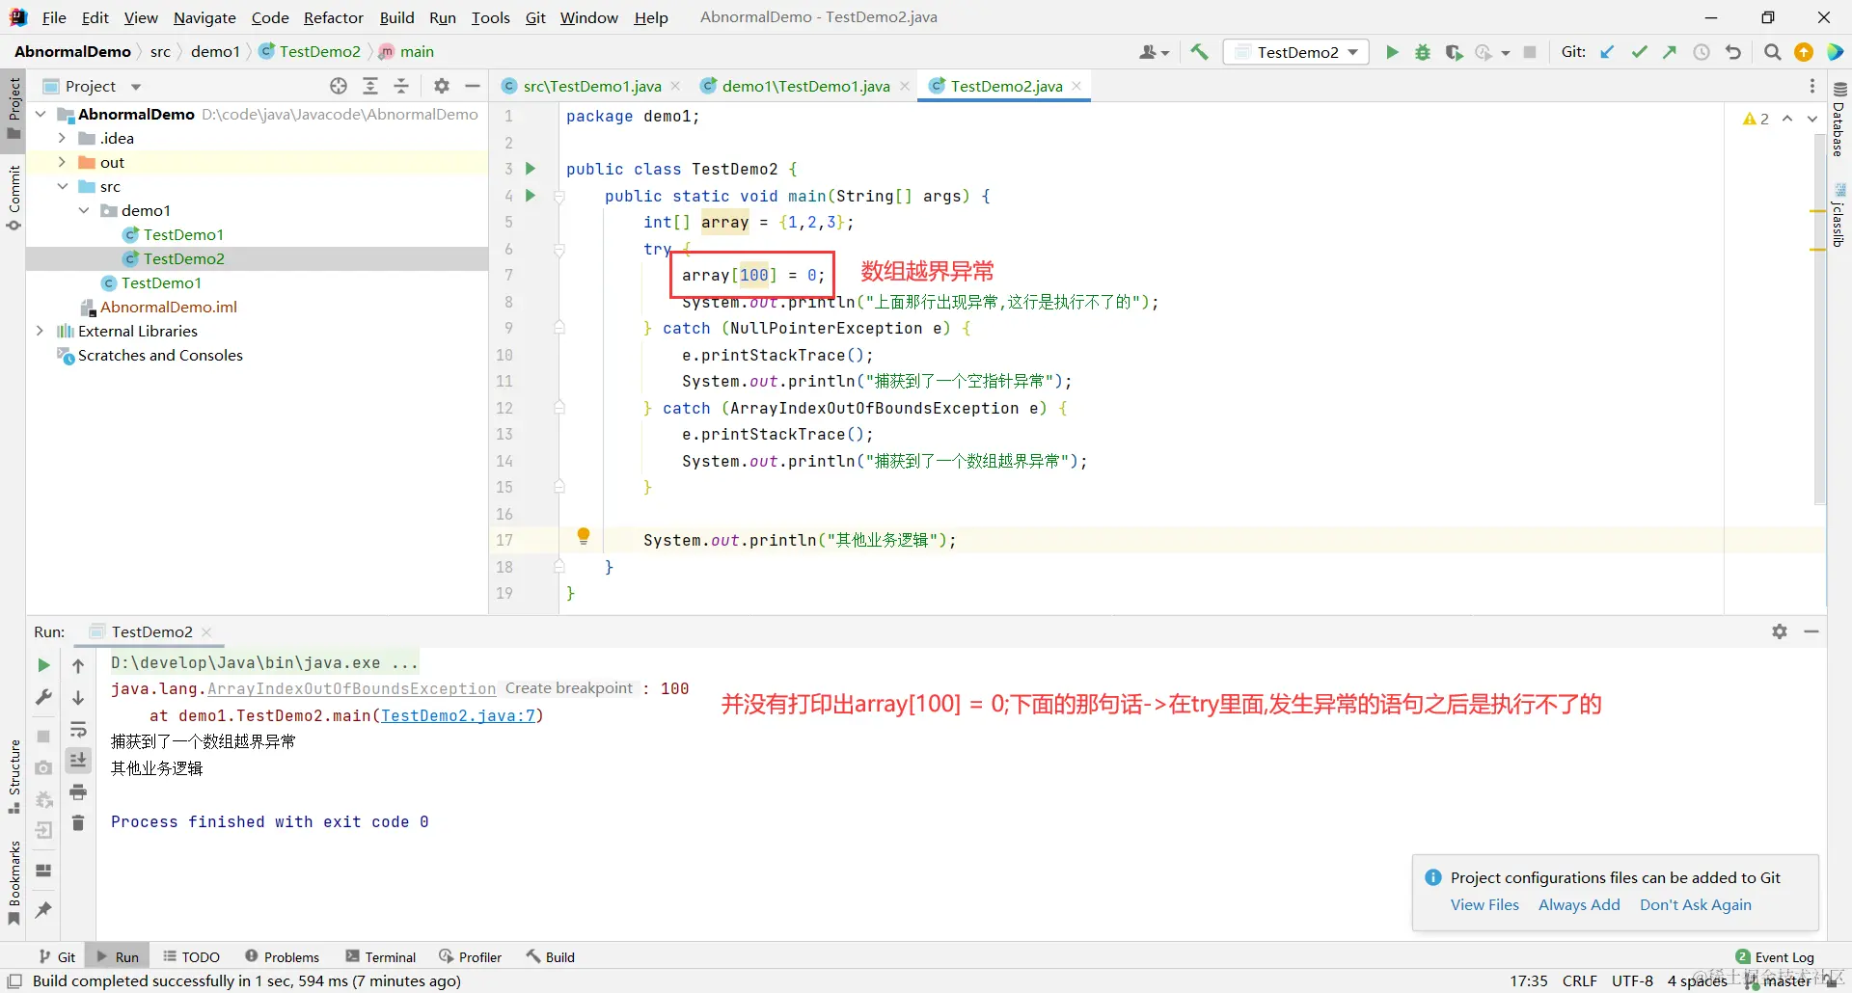Click Always Add in Git notification
This screenshot has width=1852, height=993.
(x=1579, y=904)
